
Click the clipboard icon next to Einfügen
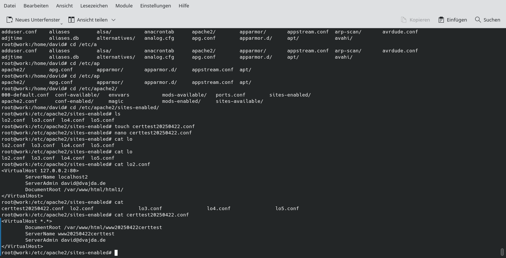(441, 19)
